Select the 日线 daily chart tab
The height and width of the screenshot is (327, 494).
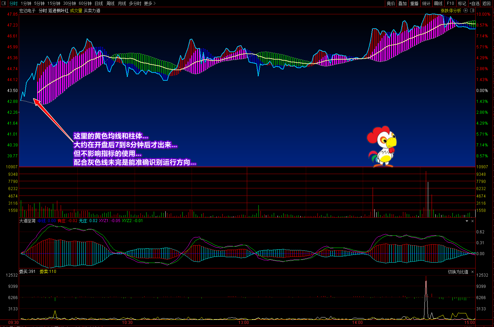click(99, 3)
